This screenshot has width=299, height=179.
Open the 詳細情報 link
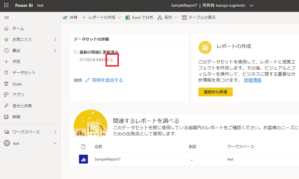253,80
